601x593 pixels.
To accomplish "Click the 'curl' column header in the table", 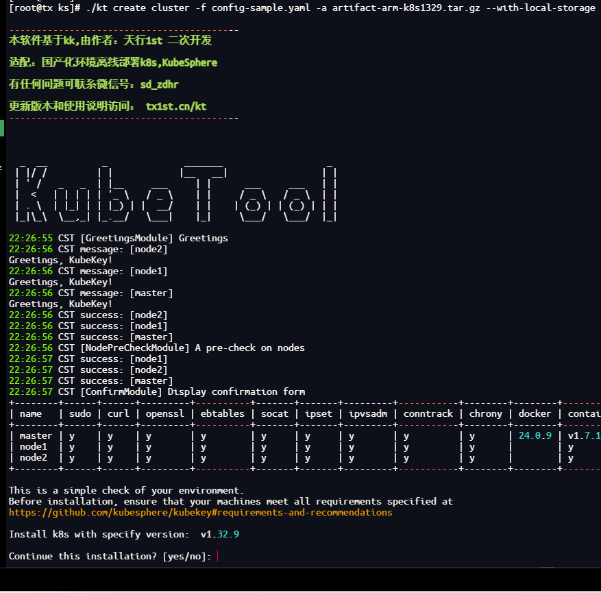I will pyautogui.click(x=119, y=413).
